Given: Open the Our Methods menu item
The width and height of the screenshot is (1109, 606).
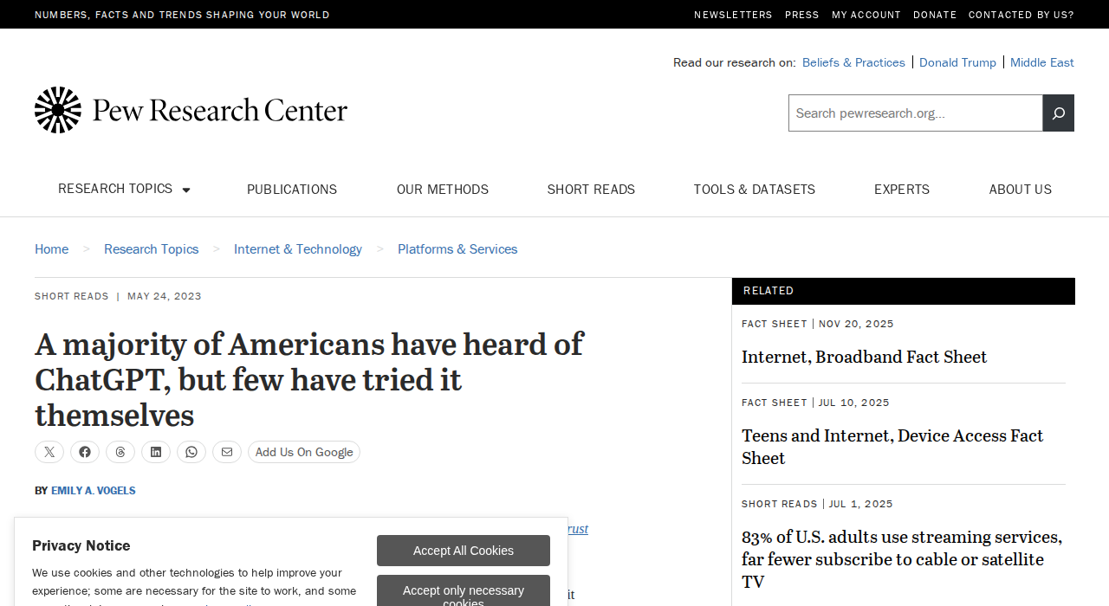Looking at the screenshot, I should click(443, 190).
